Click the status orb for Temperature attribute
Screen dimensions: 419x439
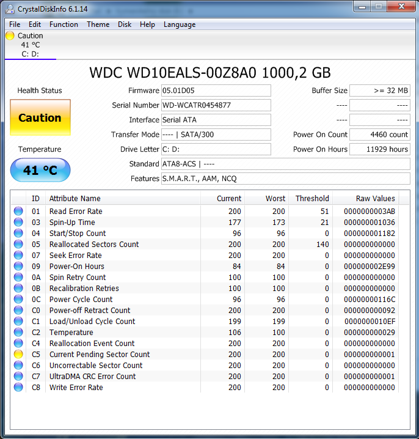18,333
